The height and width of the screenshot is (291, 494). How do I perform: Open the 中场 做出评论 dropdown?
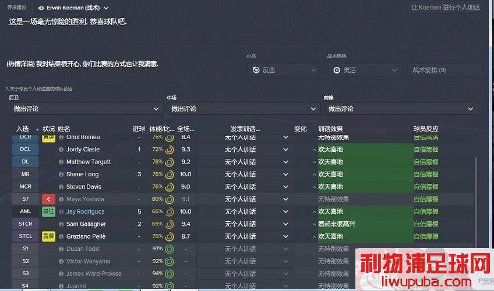(244, 109)
